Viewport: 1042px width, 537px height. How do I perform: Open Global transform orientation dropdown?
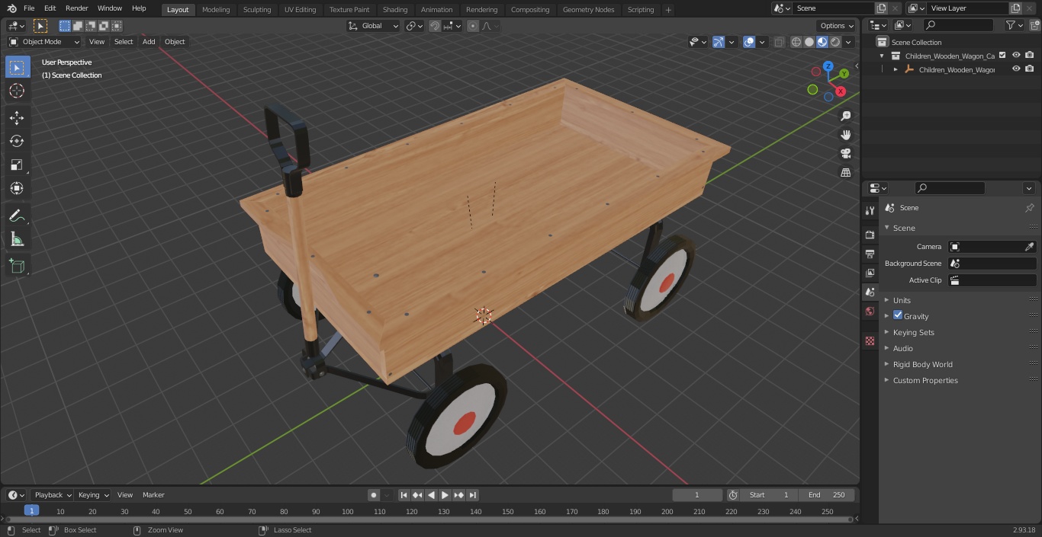point(374,26)
